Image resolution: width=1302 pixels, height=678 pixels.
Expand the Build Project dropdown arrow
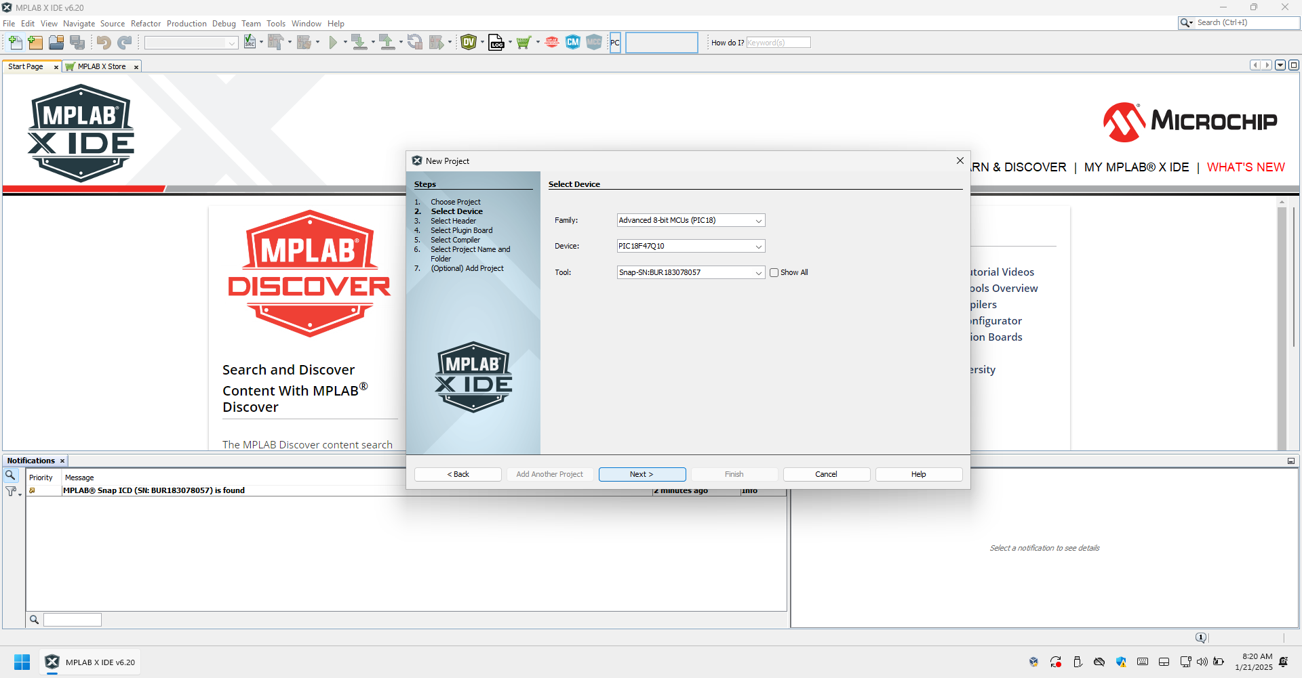click(x=290, y=43)
